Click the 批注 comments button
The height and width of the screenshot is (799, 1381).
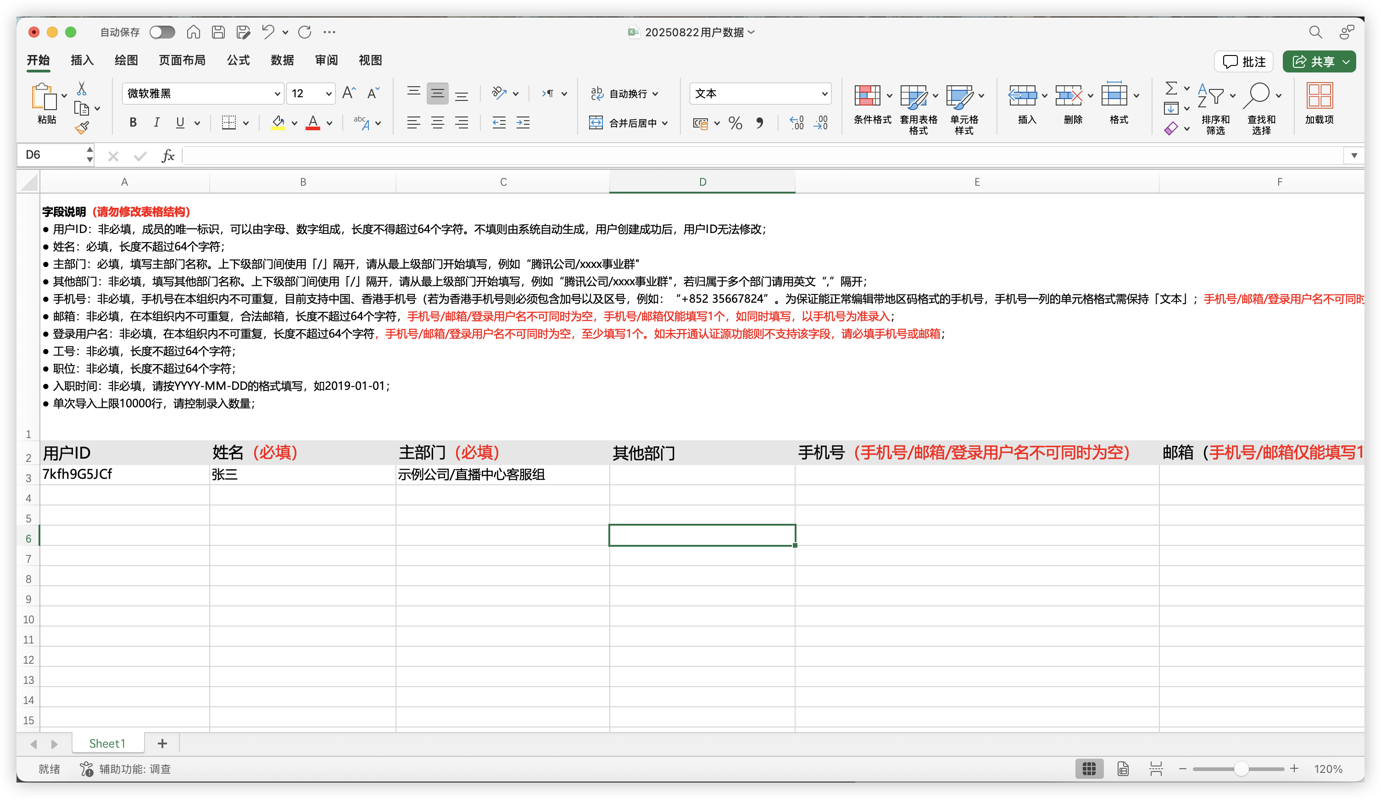(1243, 61)
